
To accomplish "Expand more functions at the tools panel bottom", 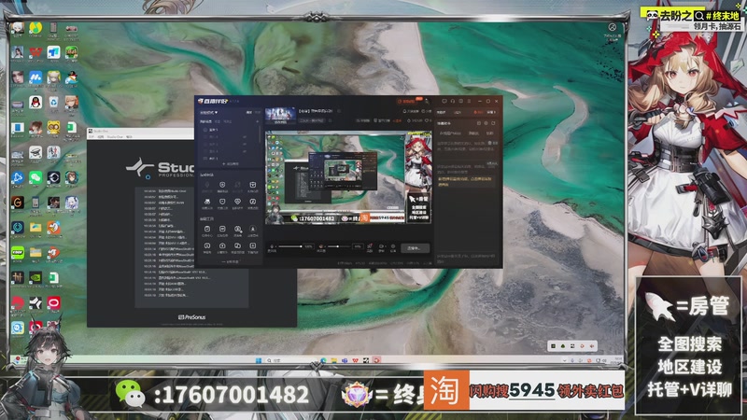I will tap(230, 262).
